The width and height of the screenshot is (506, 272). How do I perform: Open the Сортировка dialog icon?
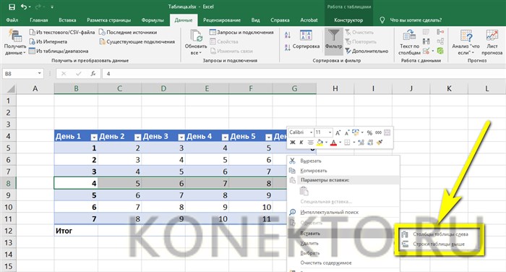306,35
